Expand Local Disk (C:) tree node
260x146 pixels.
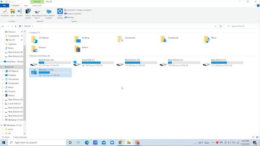(3, 104)
